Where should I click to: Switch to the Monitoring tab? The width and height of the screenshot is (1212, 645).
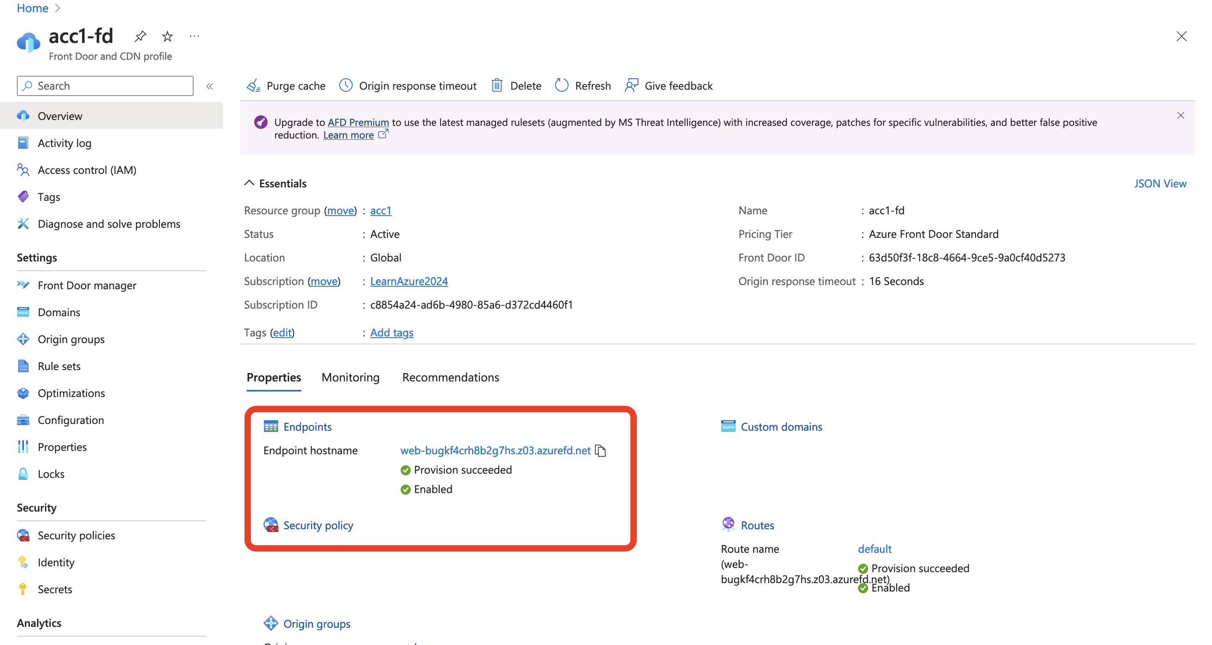(x=350, y=377)
